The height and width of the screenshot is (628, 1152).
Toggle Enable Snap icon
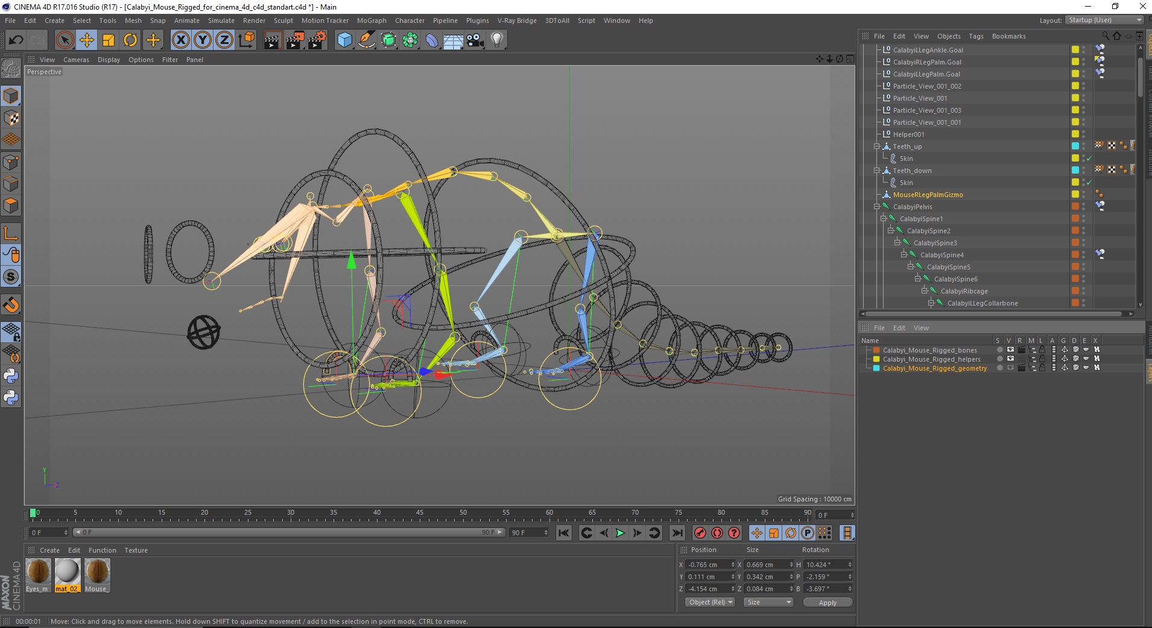pos(11,305)
